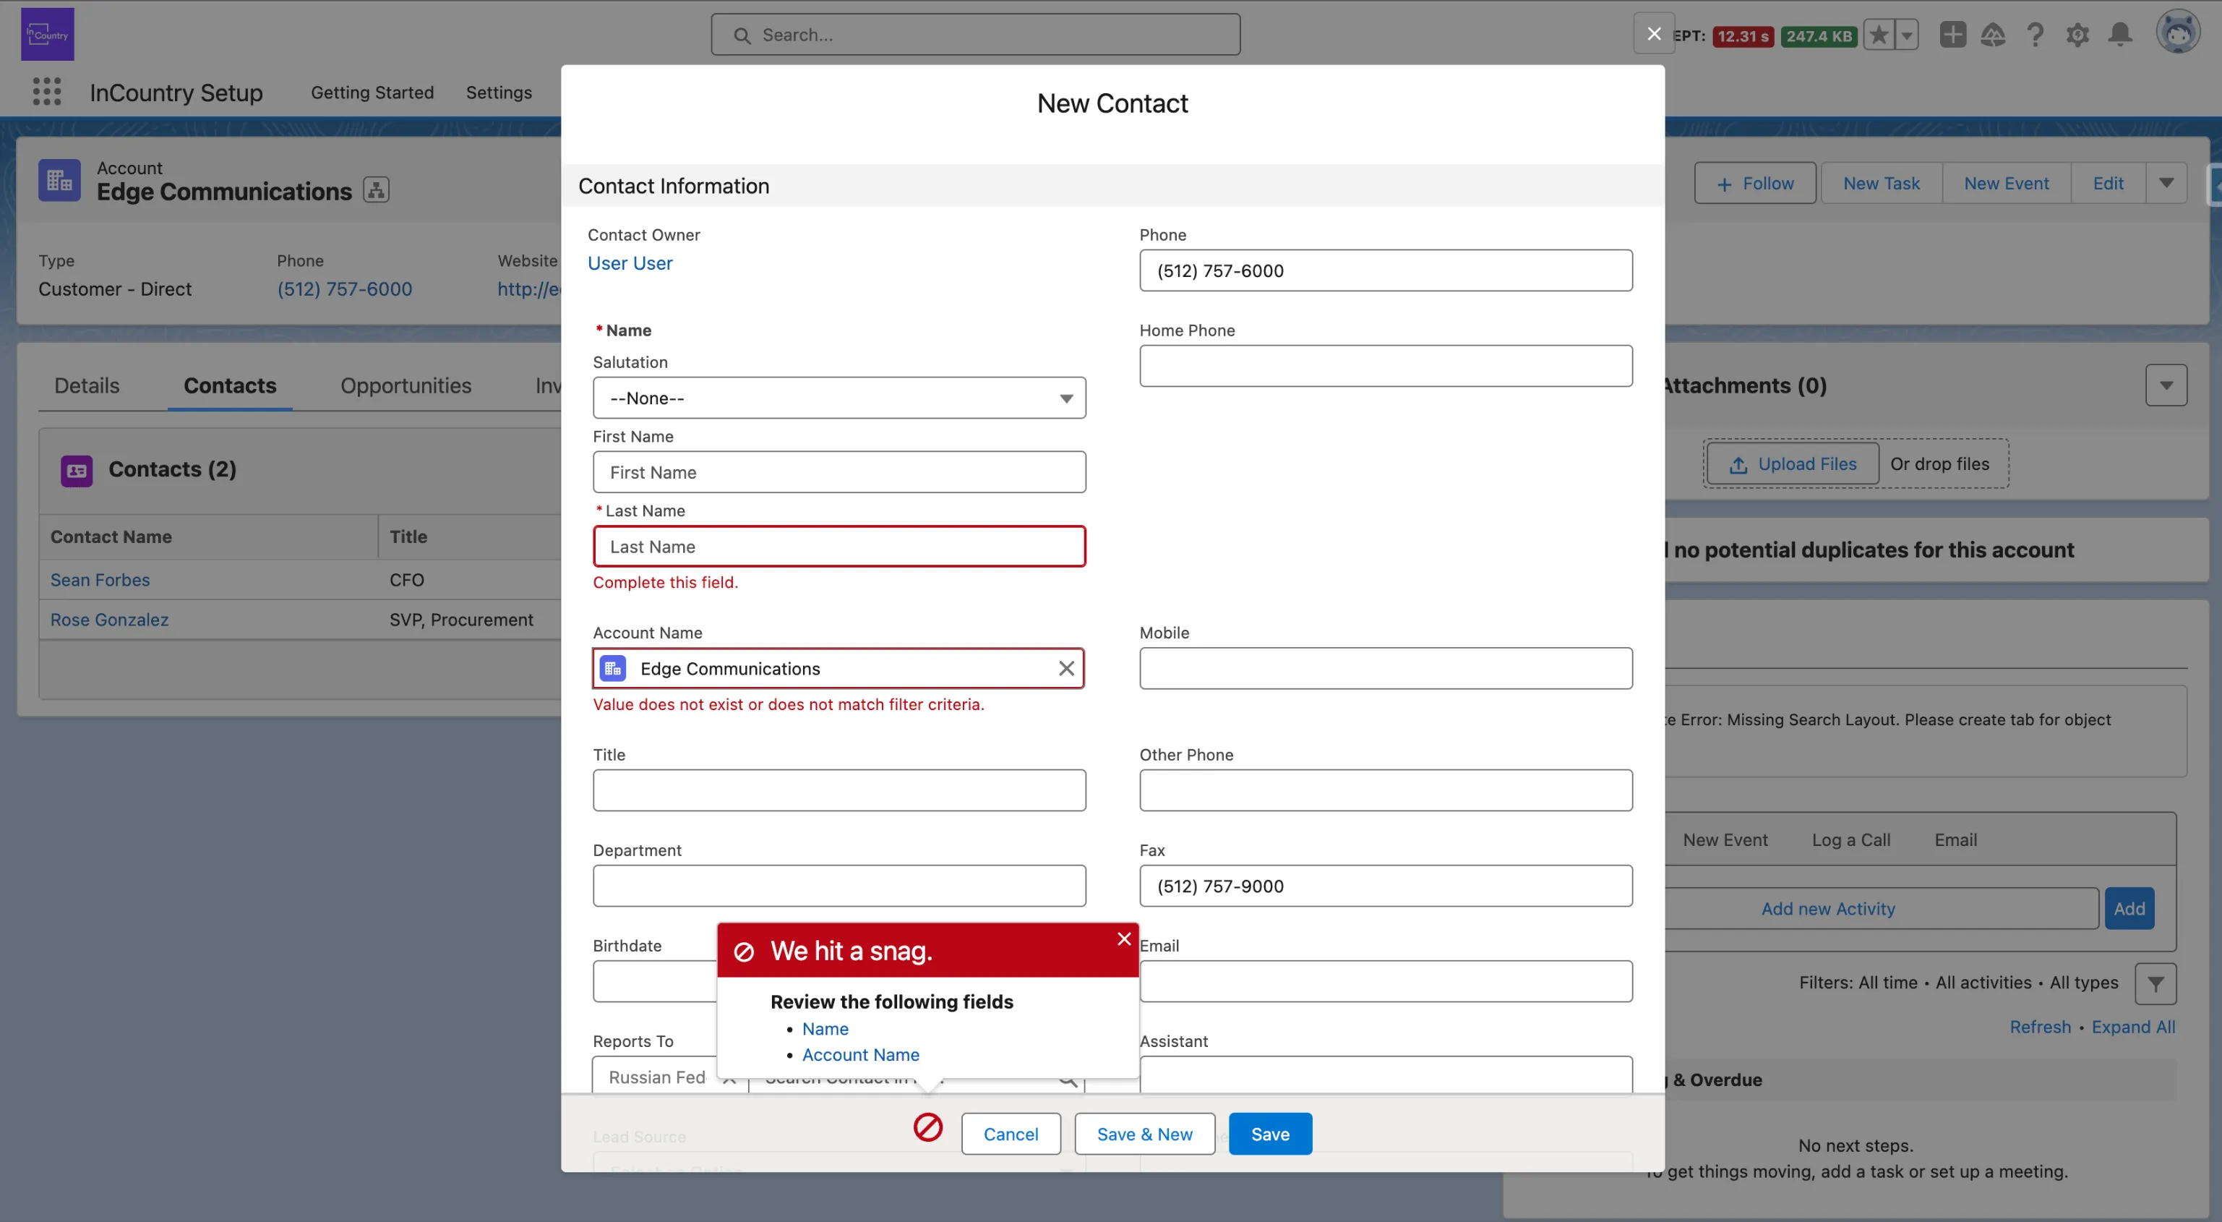Click the favorites star icon
Screen dimensions: 2222x1222
[x=1879, y=35]
